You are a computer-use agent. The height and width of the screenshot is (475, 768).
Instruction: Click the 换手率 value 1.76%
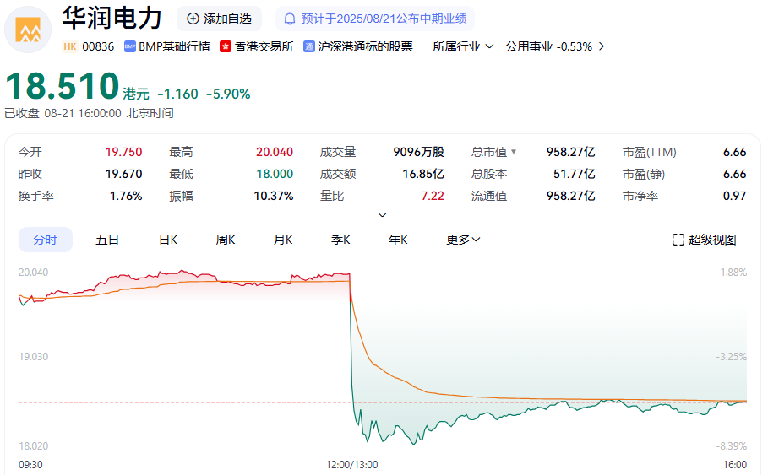tap(127, 197)
